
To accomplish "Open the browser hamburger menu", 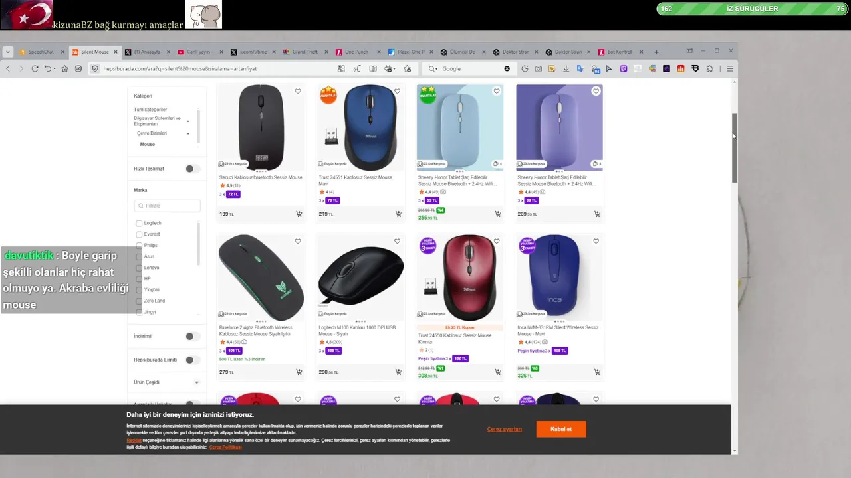I will [729, 68].
